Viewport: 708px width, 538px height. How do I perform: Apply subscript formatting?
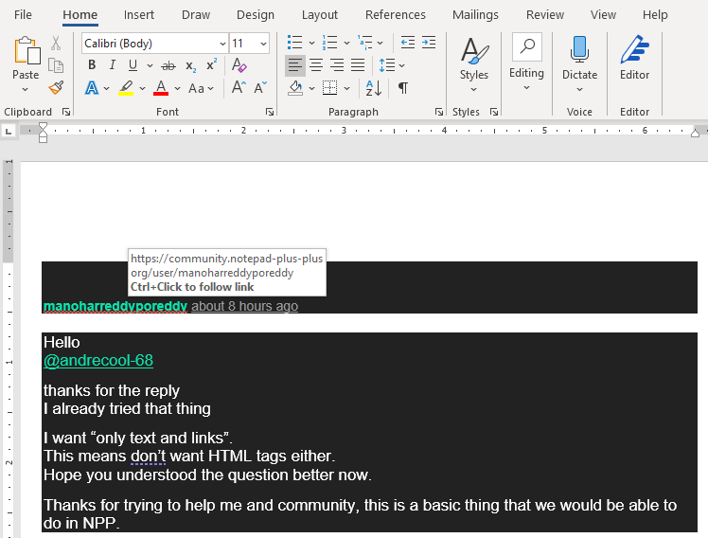click(190, 66)
